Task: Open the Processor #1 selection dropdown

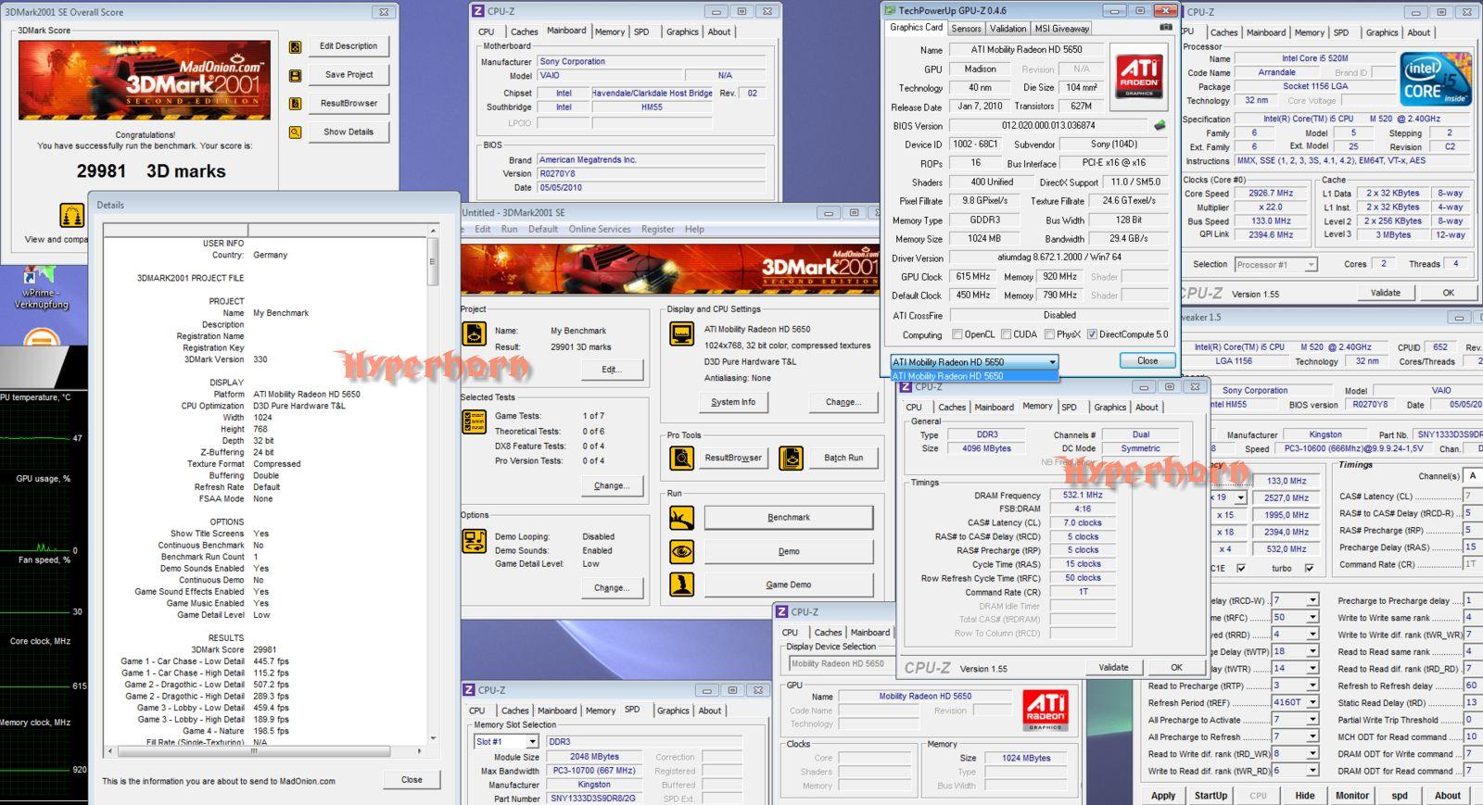Action: tap(1275, 265)
